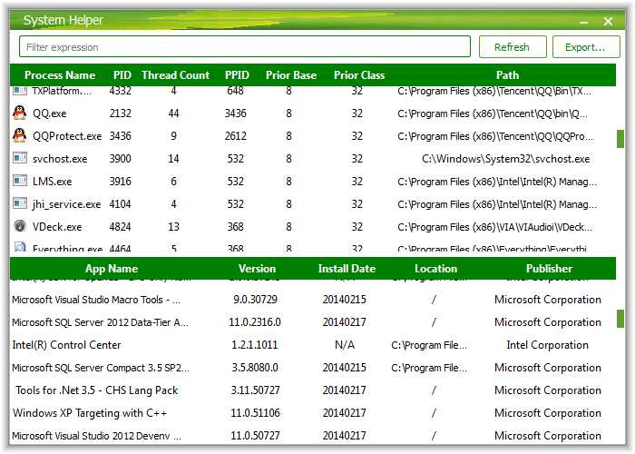This screenshot has width=635, height=454.
Task: Click version 11.0.51106
Action: click(255, 413)
